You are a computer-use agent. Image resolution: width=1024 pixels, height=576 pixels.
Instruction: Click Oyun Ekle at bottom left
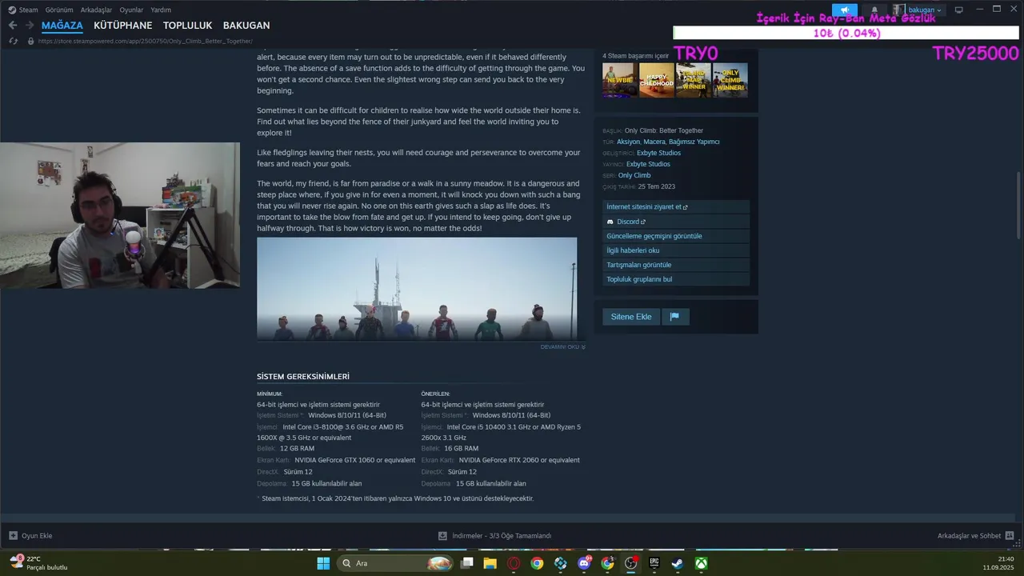[x=30, y=536]
